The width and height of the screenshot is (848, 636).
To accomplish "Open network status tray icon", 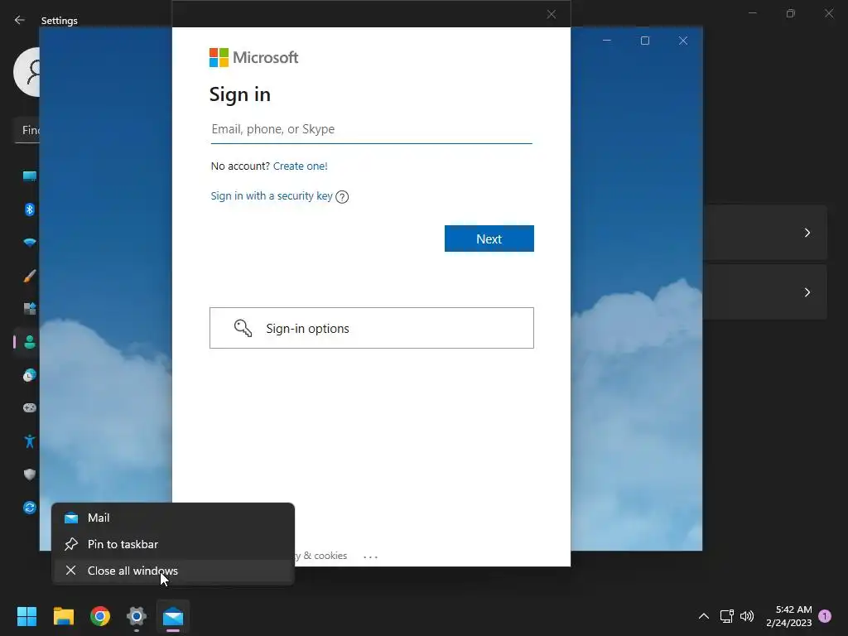I will [726, 616].
